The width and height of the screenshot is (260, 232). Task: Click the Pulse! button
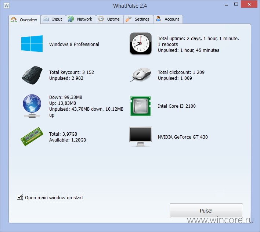click(206, 211)
